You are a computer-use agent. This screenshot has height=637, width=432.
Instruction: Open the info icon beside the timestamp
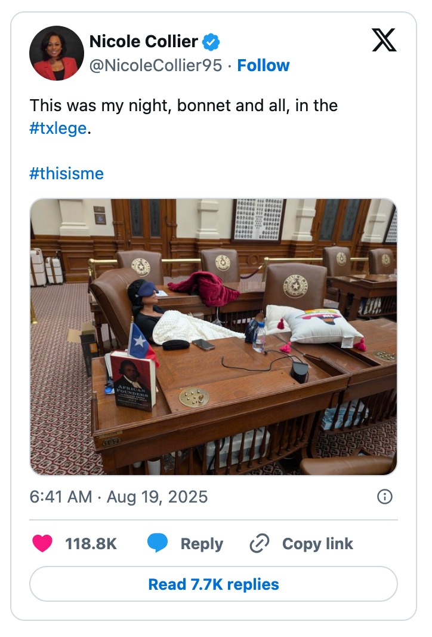[x=385, y=497]
